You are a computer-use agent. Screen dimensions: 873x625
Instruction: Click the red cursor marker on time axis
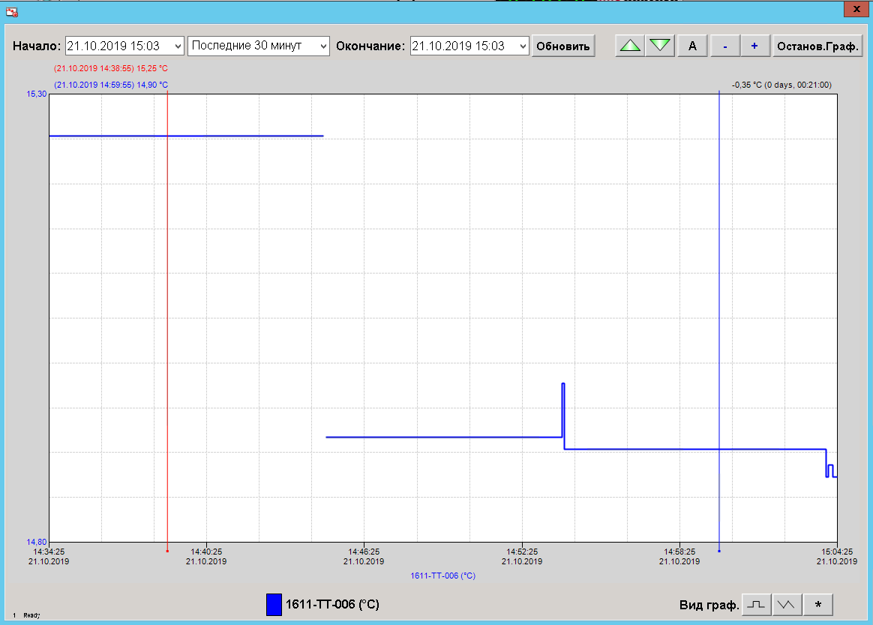click(167, 551)
